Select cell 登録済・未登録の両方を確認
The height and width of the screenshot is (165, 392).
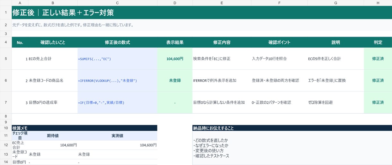click(x=279, y=81)
